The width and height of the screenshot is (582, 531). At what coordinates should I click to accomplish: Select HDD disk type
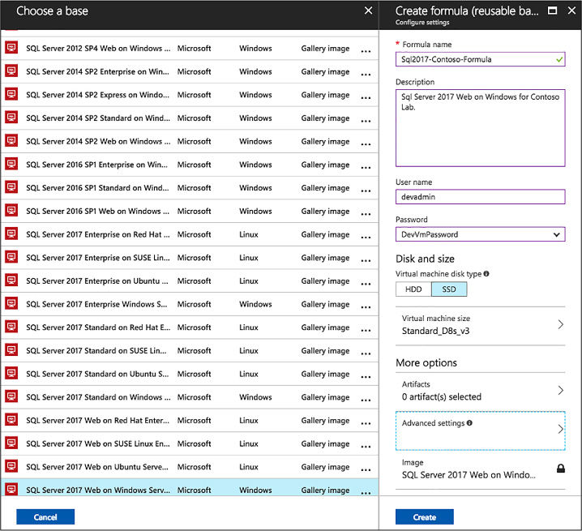(413, 289)
